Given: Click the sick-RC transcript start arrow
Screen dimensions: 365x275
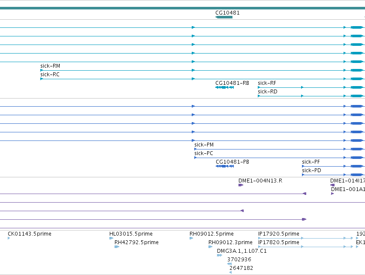Looking at the screenshot, I should tap(42, 79).
